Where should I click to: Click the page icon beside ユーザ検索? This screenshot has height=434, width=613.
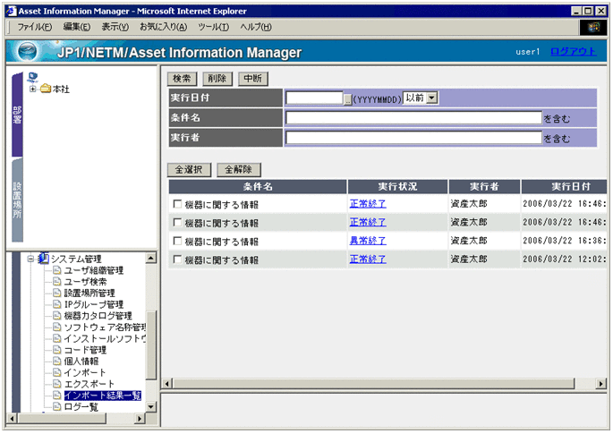[57, 282]
